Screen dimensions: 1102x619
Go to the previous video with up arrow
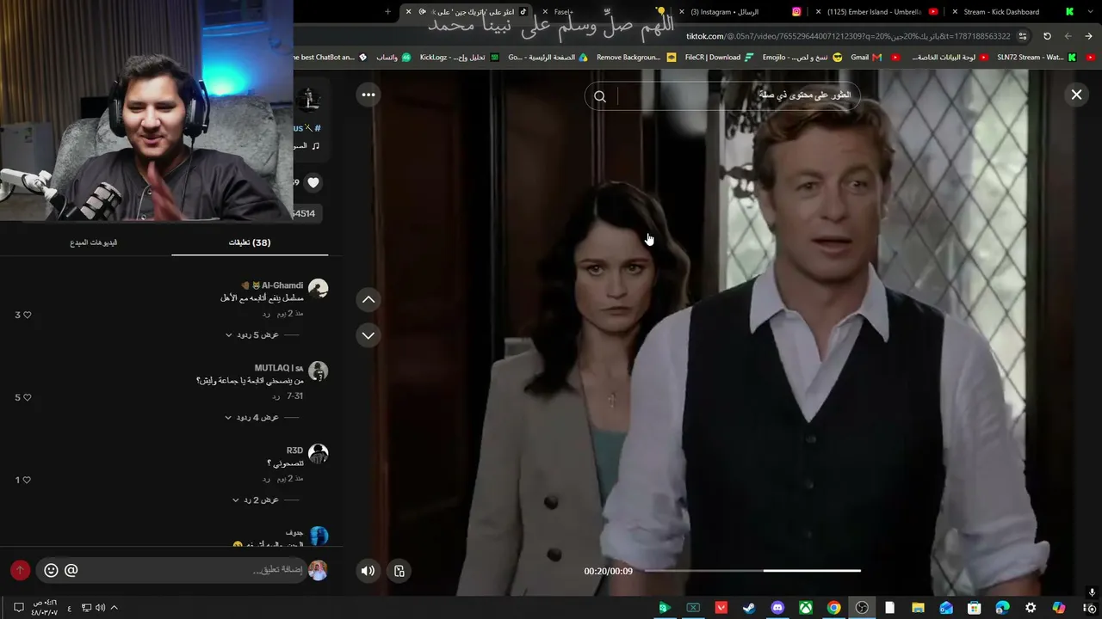coord(368,299)
